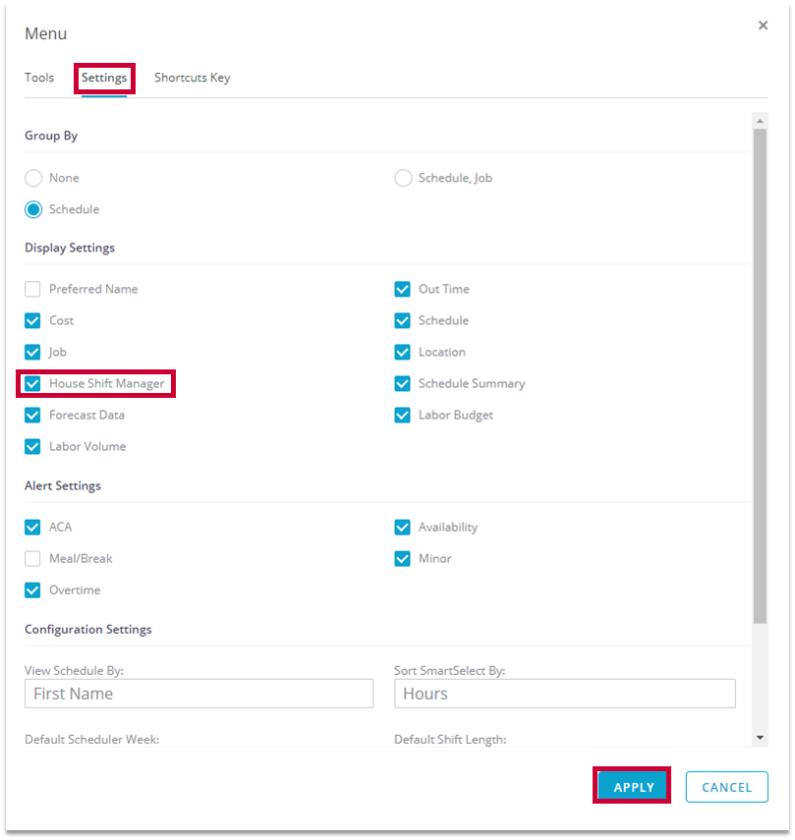Enable the Preferred Name checkbox
Image resolution: width=795 pixels, height=840 pixels.
33,289
